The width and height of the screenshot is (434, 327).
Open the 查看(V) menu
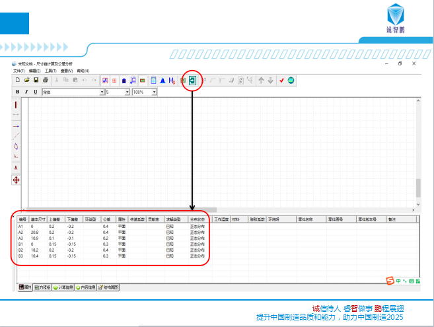click(x=67, y=71)
